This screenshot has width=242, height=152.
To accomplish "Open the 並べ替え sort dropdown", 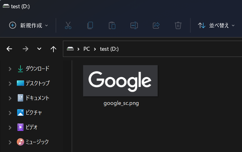I will (x=216, y=25).
